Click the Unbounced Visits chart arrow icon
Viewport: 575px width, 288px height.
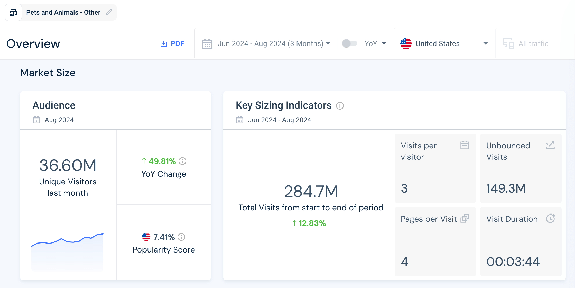tap(550, 145)
